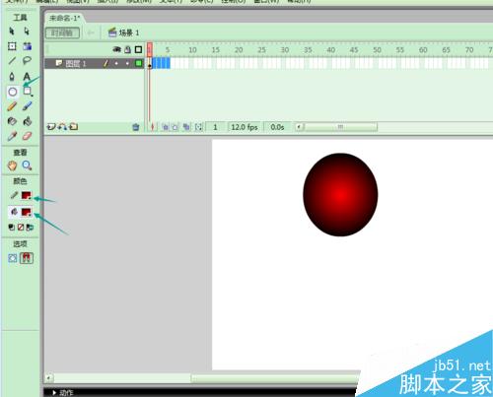Select the Brush tool

tap(28, 106)
